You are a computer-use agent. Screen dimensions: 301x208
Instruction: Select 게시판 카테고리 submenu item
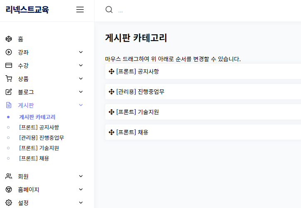pos(37,117)
